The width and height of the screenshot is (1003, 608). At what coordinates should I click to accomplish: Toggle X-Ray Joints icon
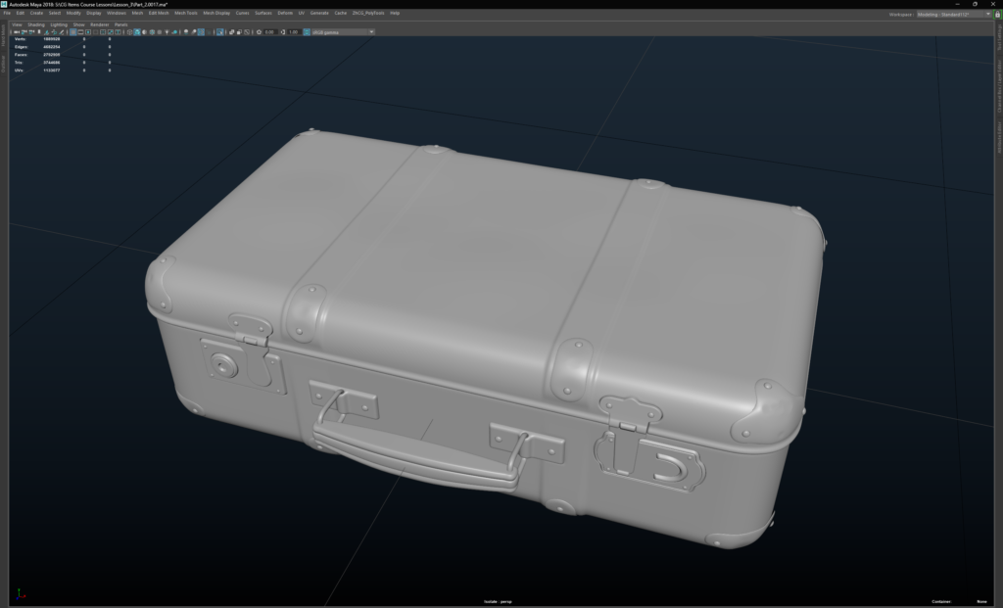coord(247,32)
